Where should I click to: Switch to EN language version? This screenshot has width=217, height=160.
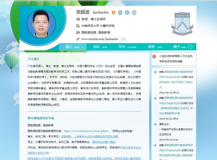click(x=123, y=39)
